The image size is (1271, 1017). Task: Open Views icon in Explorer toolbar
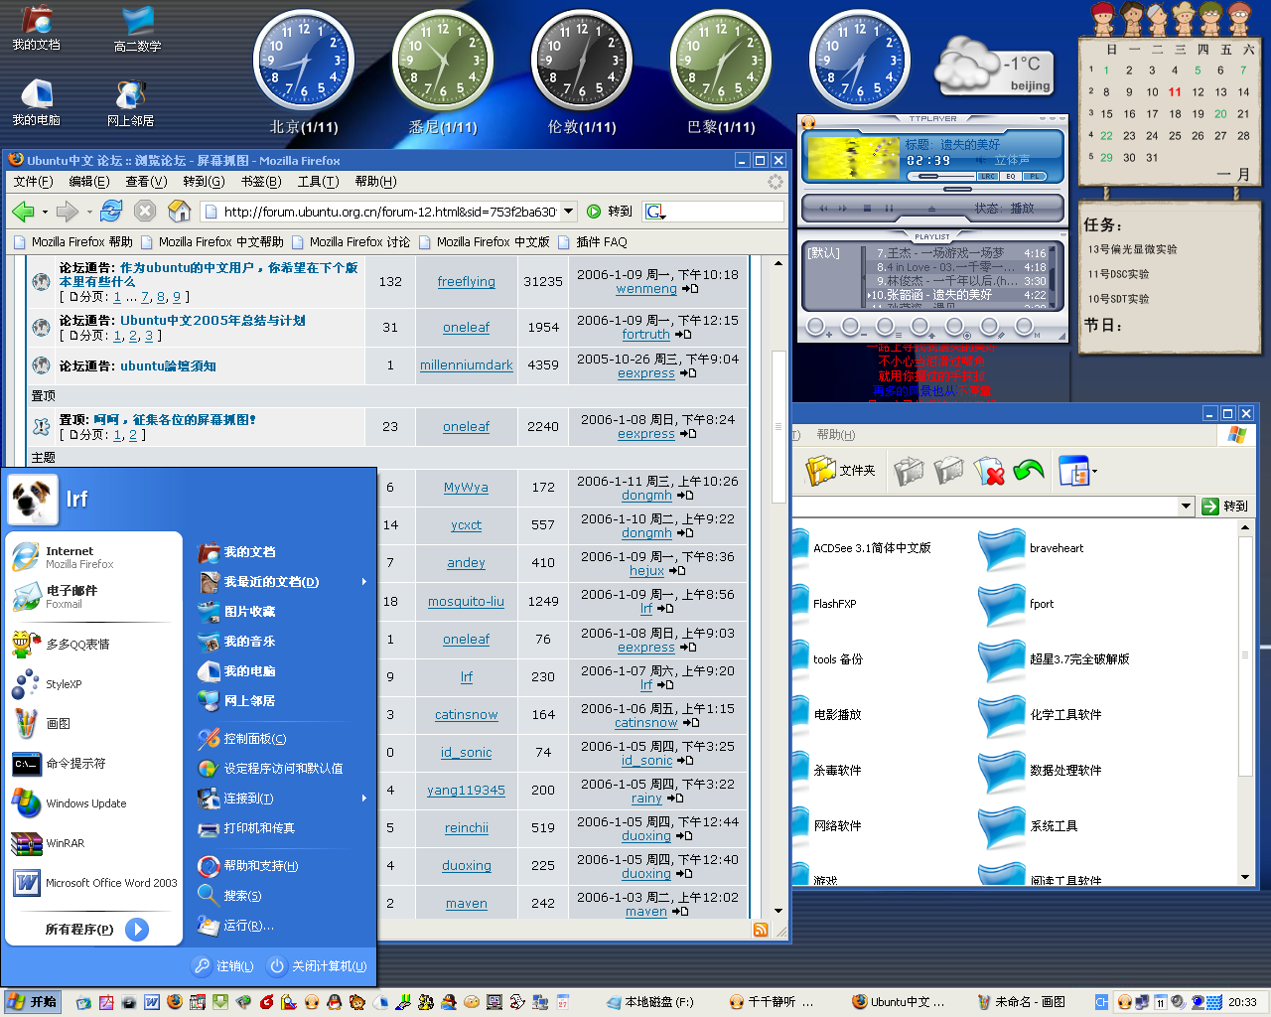1073,471
